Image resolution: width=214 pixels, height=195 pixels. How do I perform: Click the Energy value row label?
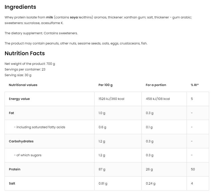pos(19,99)
